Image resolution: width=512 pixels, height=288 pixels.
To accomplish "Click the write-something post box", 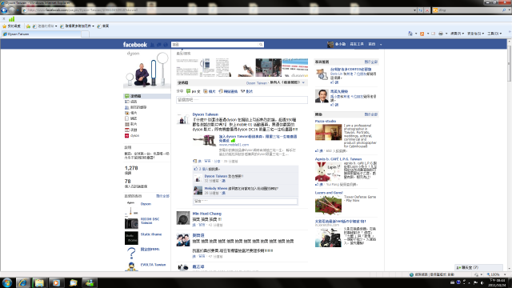I will pos(242,100).
